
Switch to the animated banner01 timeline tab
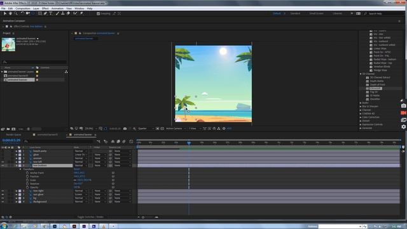pyautogui.click(x=48, y=135)
